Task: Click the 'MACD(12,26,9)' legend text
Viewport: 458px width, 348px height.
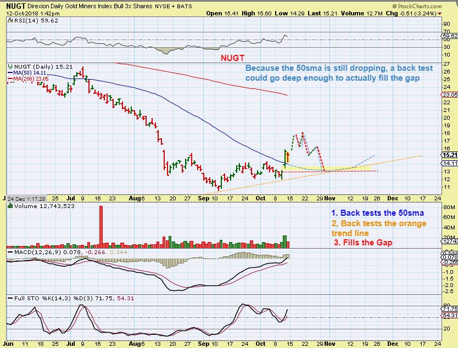Action: click(x=37, y=252)
